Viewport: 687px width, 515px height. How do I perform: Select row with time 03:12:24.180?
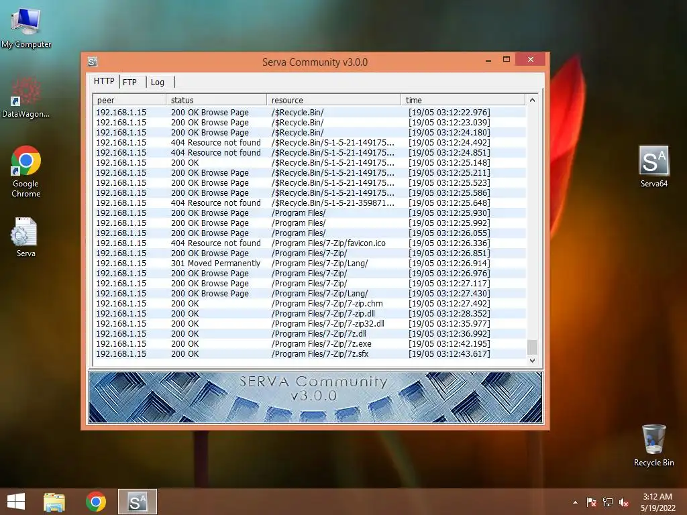click(310, 132)
